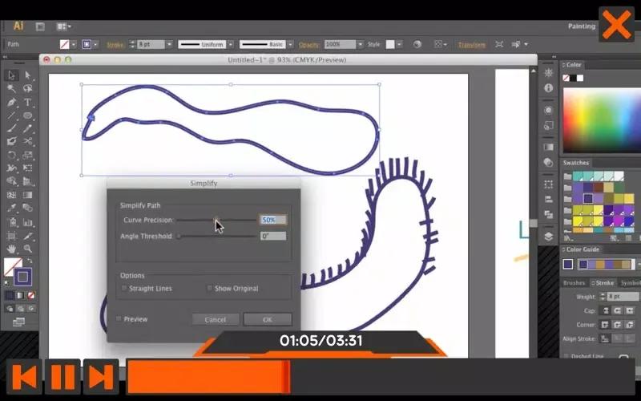Select the Pen tool
This screenshot has width=641, height=401.
click(x=11, y=103)
